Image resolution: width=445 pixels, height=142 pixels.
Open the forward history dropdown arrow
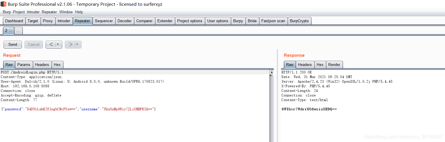click(x=77, y=44)
